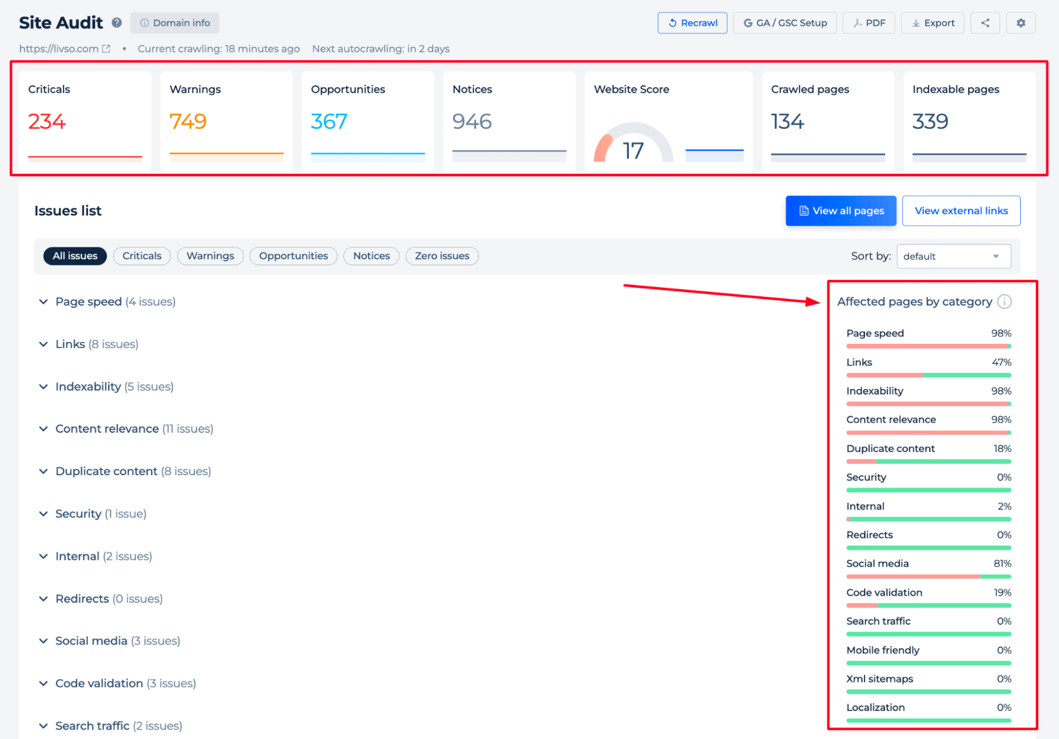
Task: Click the 'Next autocrawling: in 2 days' text
Action: click(381, 49)
